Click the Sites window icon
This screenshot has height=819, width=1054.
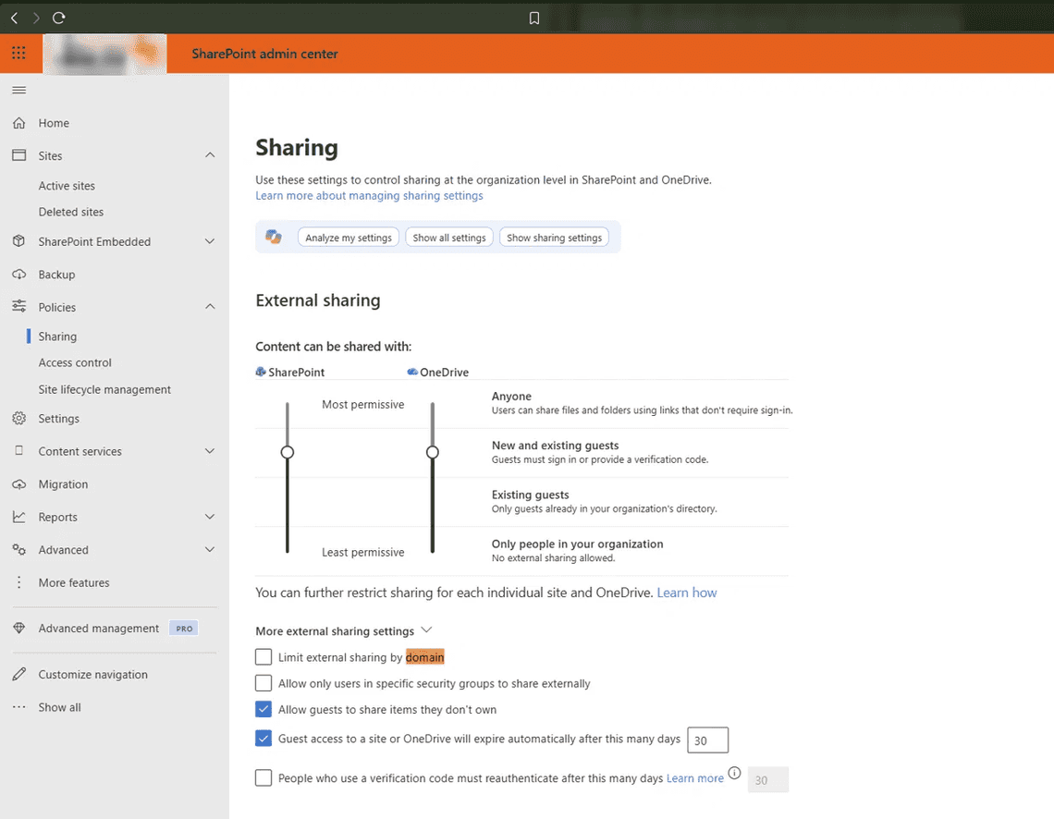point(18,155)
